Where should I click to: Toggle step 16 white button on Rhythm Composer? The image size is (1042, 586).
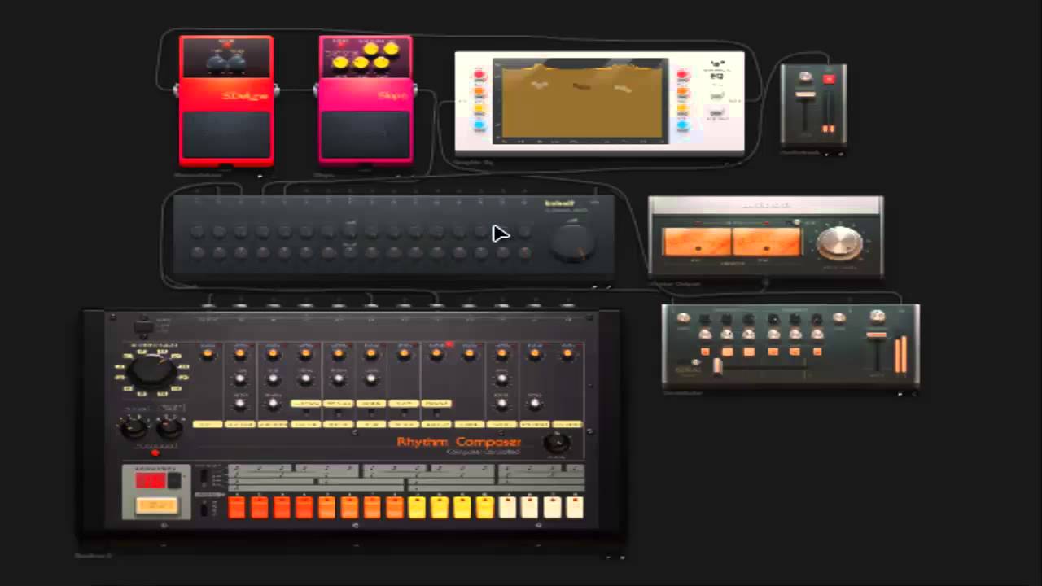click(575, 507)
